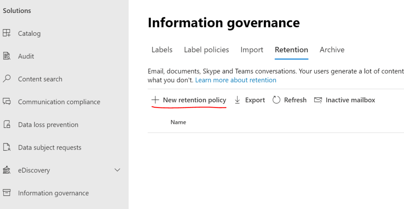
Task: Refresh the retention policies list
Action: (x=289, y=100)
